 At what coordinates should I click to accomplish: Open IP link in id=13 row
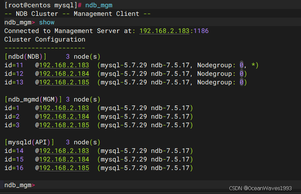(64, 82)
